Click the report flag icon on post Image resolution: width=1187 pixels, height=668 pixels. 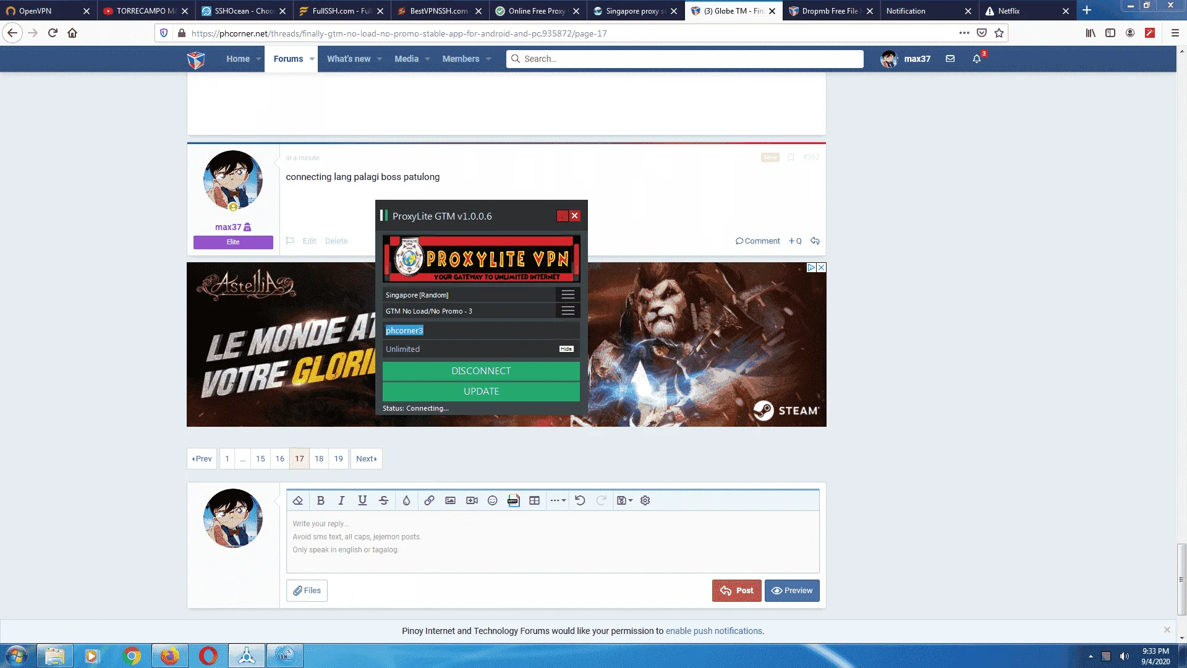[x=290, y=241]
